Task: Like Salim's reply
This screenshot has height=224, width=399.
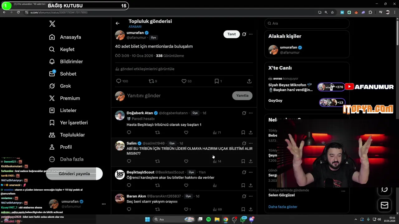Action: pos(186,161)
